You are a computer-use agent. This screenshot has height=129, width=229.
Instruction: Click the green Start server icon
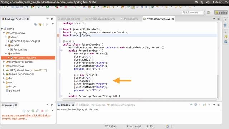[x=33, y=111]
